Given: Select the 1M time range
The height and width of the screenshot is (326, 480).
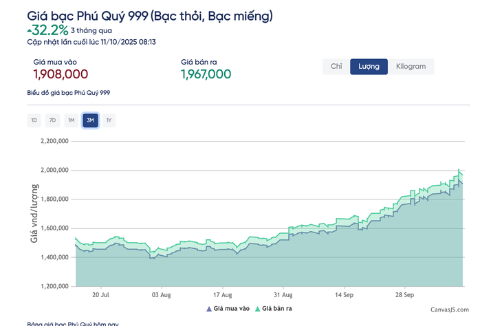Looking at the screenshot, I should coord(71,120).
